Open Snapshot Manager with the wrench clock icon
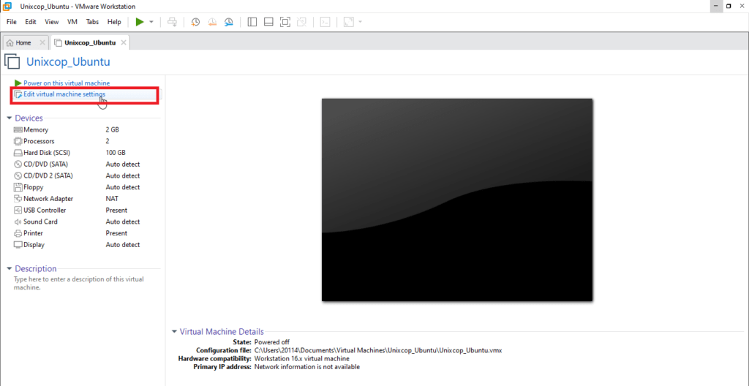The image size is (749, 386). click(x=229, y=22)
